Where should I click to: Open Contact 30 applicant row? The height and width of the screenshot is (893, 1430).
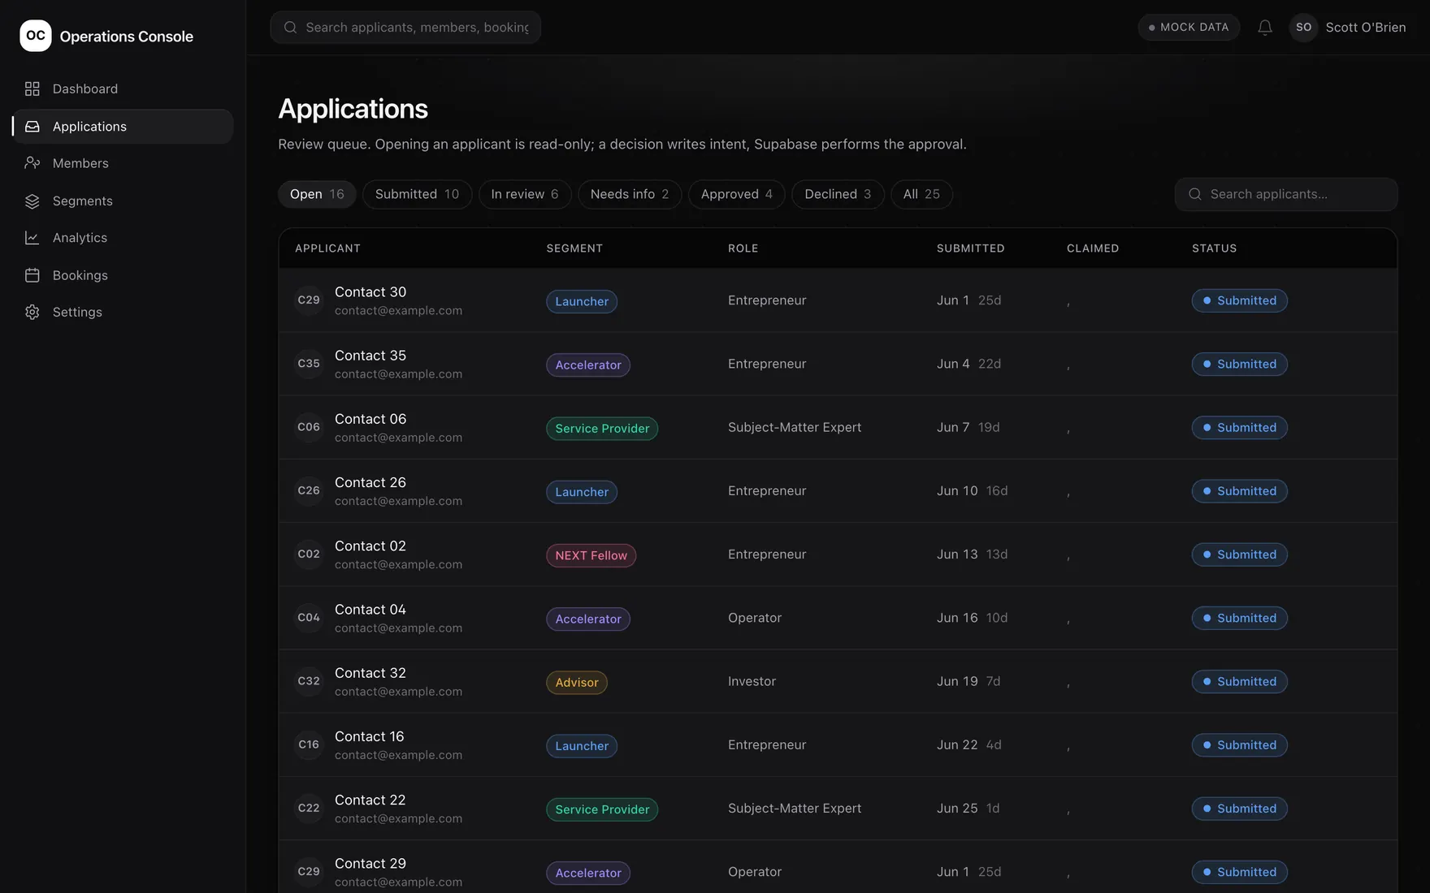(838, 300)
